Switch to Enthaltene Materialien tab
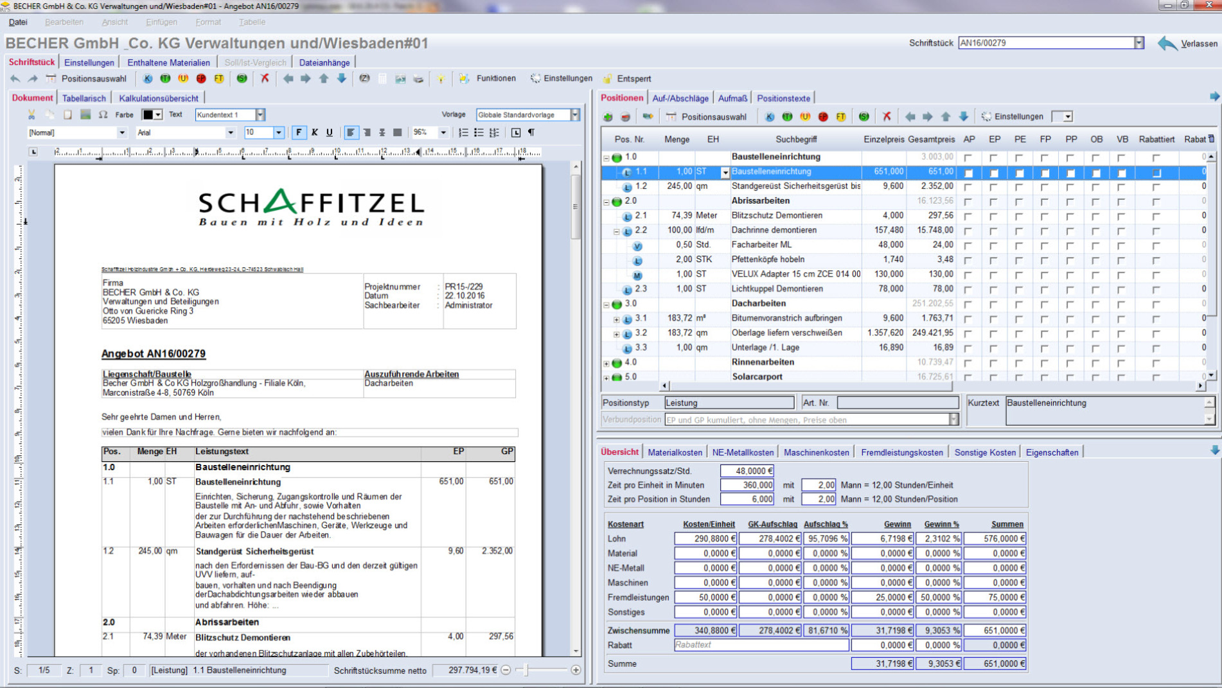The height and width of the screenshot is (688, 1222). (x=168, y=62)
